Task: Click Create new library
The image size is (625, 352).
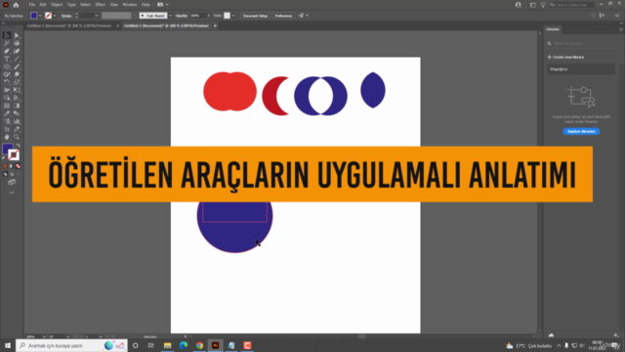Action: tap(566, 57)
